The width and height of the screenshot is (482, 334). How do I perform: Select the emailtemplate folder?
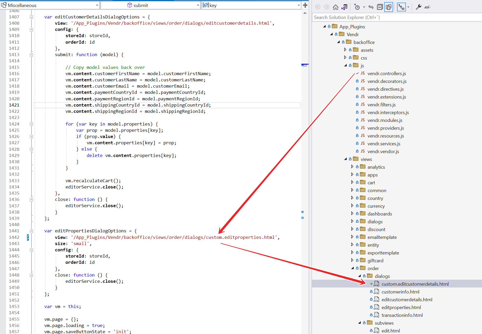382,237
